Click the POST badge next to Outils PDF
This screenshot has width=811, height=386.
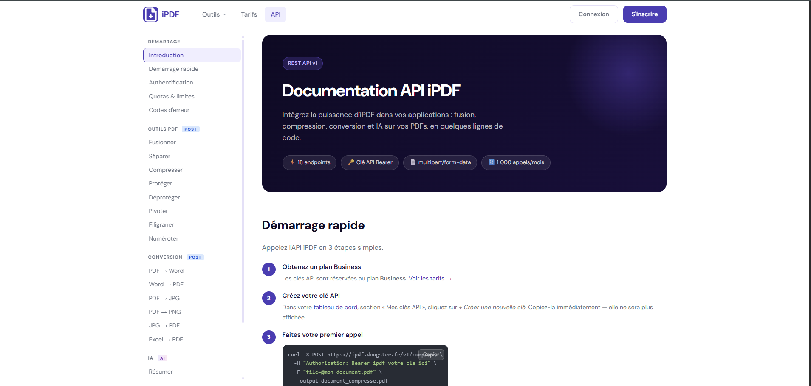[x=191, y=129]
